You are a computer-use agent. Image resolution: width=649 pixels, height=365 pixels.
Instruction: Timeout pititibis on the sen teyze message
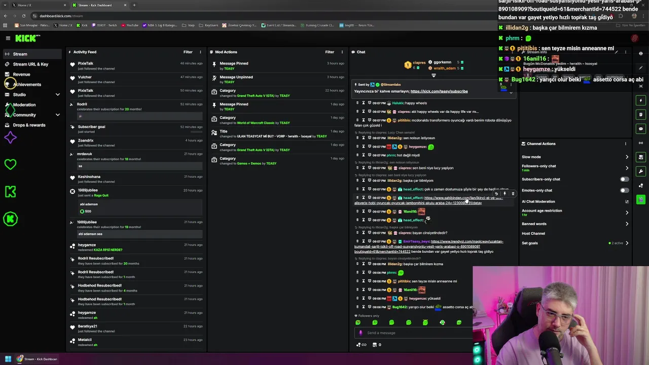pyautogui.click(x=364, y=281)
